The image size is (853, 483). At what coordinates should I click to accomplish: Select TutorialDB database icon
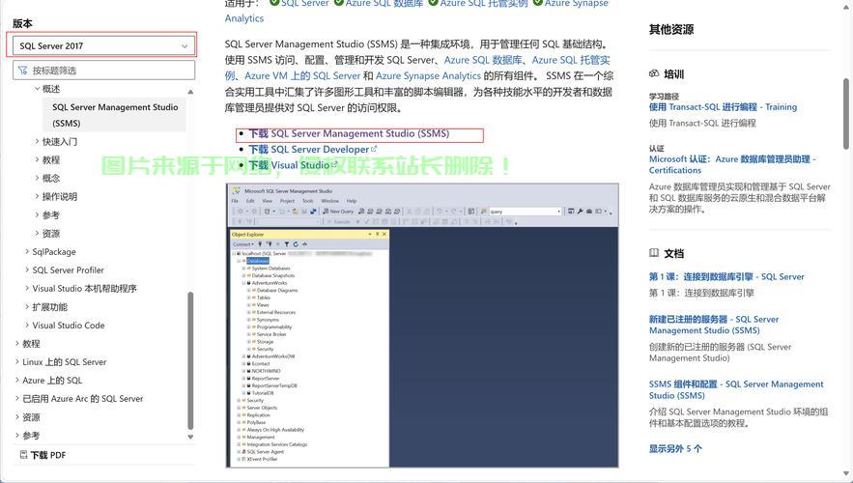[x=248, y=393]
